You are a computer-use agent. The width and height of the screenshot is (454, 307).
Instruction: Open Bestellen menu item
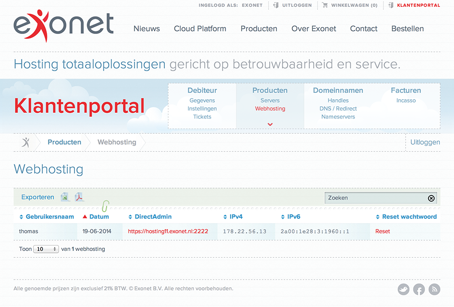coord(407,29)
